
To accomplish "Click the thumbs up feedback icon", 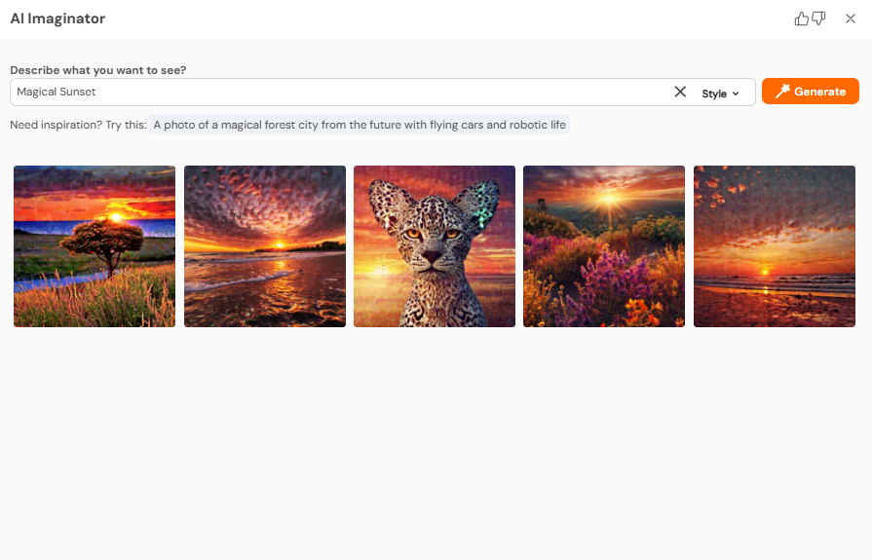I will 802,19.
